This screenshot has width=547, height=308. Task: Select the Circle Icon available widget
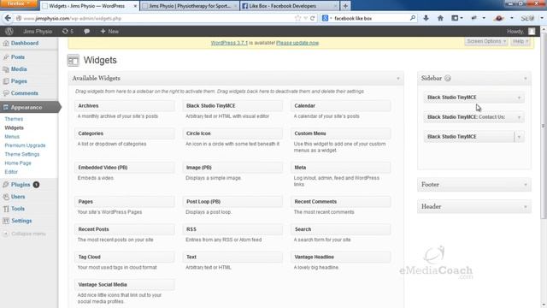(x=232, y=133)
